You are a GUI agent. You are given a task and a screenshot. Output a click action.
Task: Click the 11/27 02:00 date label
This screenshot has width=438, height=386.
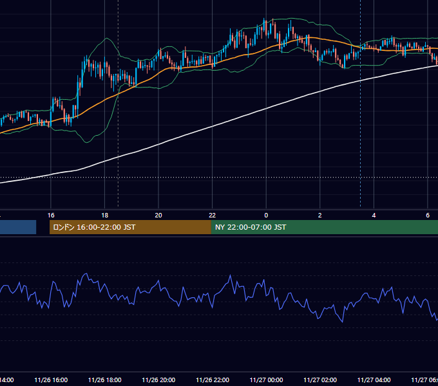pos(320,380)
